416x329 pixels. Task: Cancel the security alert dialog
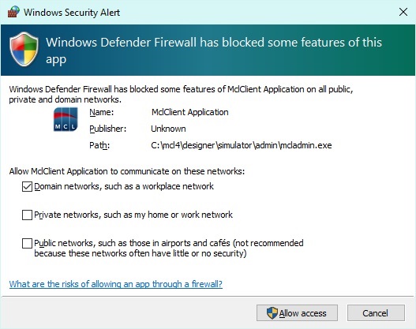[x=376, y=313]
